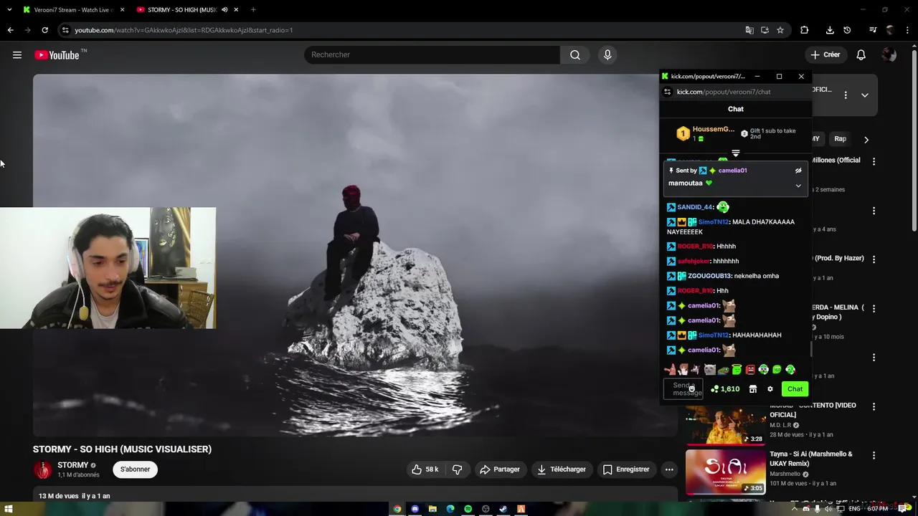The width and height of the screenshot is (918, 516).
Task: Open Chrome extensions puzzle icon
Action: click(x=804, y=30)
